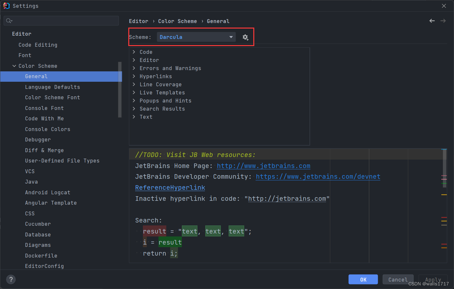454x289 pixels.
Task: Click the Apply button
Action: [433, 279]
